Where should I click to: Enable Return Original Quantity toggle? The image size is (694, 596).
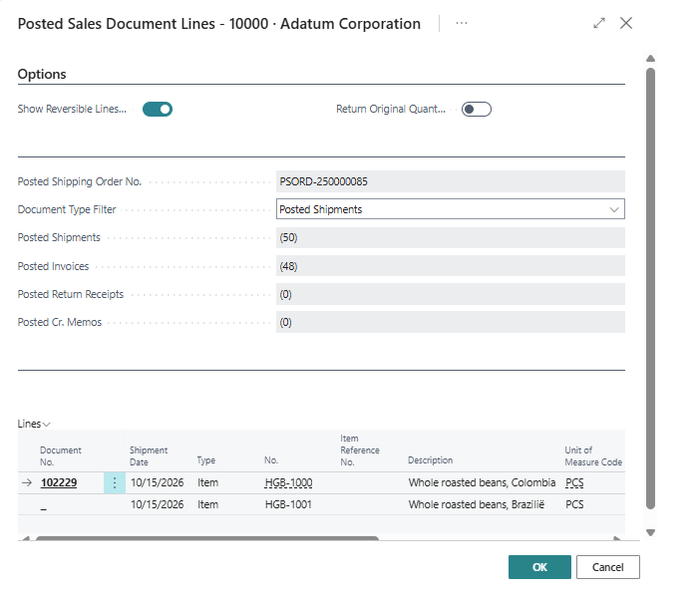coord(476,110)
